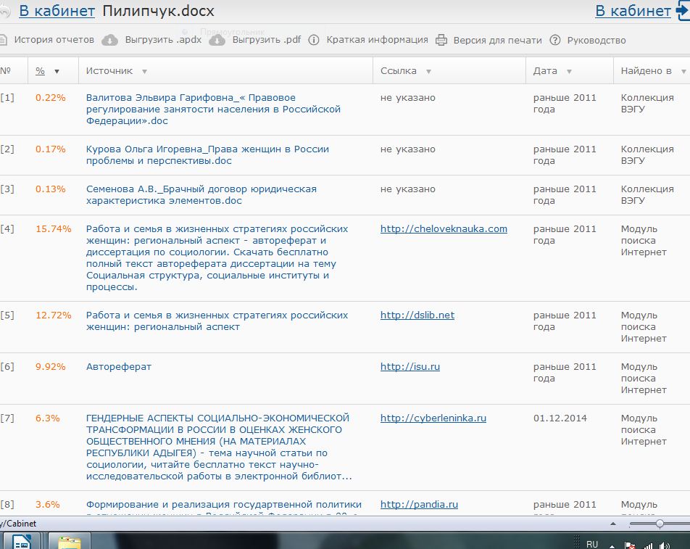Click the question mark icon for Руководство
Image resolution: width=690 pixels, height=549 pixels.
click(x=555, y=40)
